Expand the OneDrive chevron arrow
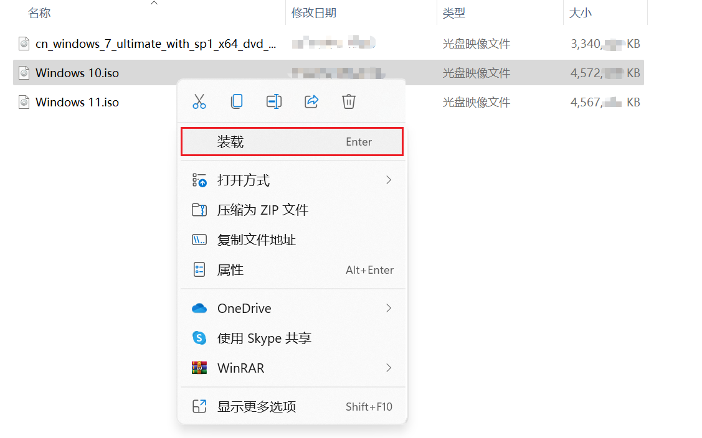 [389, 308]
